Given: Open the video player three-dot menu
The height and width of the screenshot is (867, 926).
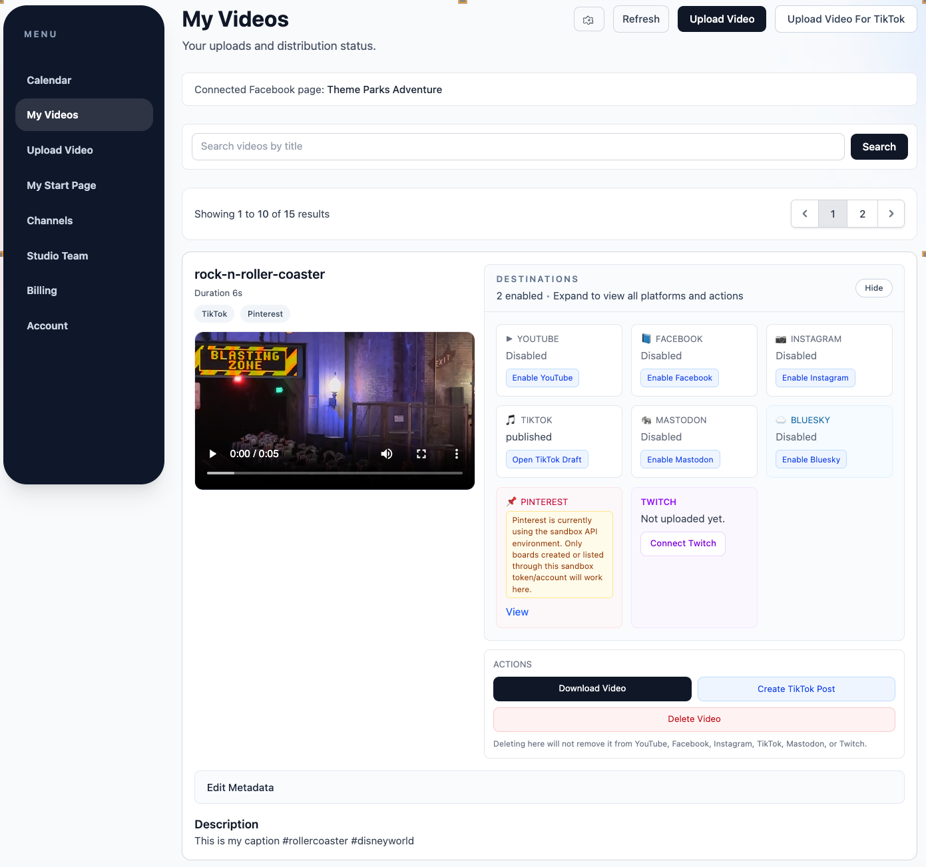Looking at the screenshot, I should click(x=457, y=453).
